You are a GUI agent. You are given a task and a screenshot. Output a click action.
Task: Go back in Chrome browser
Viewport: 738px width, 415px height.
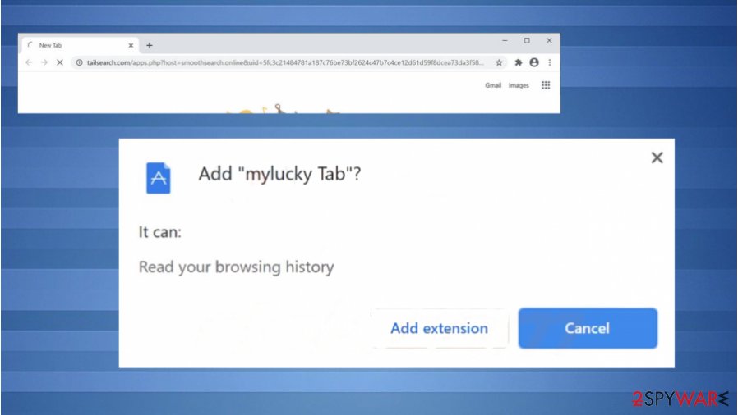[29, 62]
